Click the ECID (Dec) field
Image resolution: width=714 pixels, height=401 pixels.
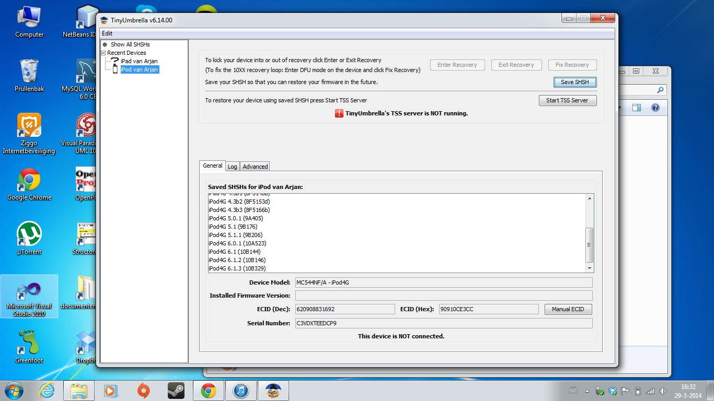[345, 309]
